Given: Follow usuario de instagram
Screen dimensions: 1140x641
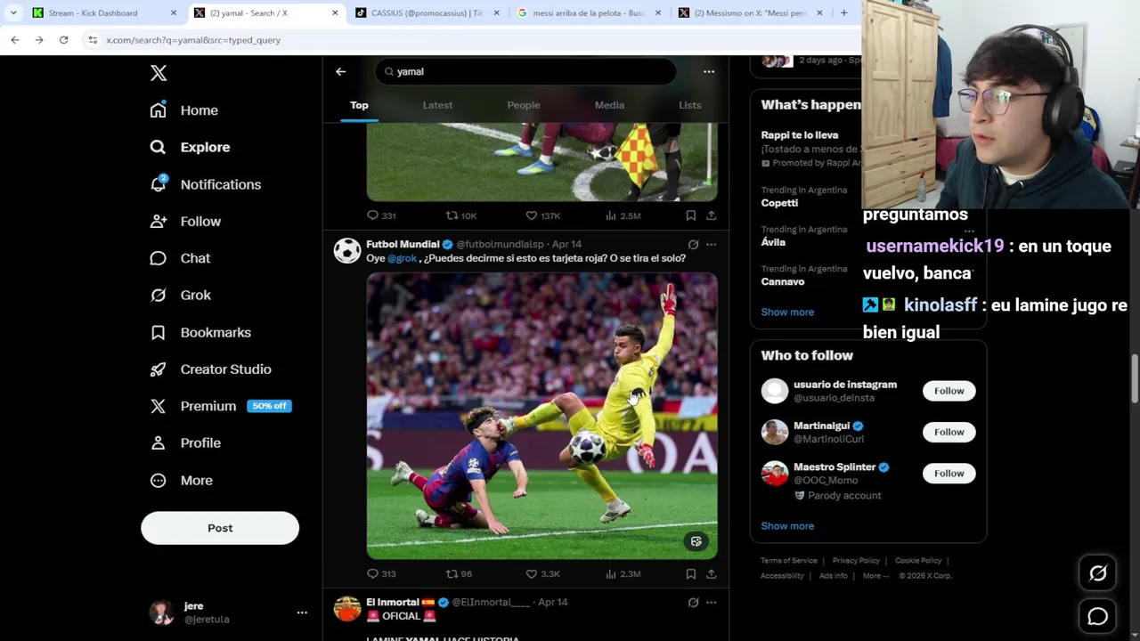Looking at the screenshot, I should 949,391.
